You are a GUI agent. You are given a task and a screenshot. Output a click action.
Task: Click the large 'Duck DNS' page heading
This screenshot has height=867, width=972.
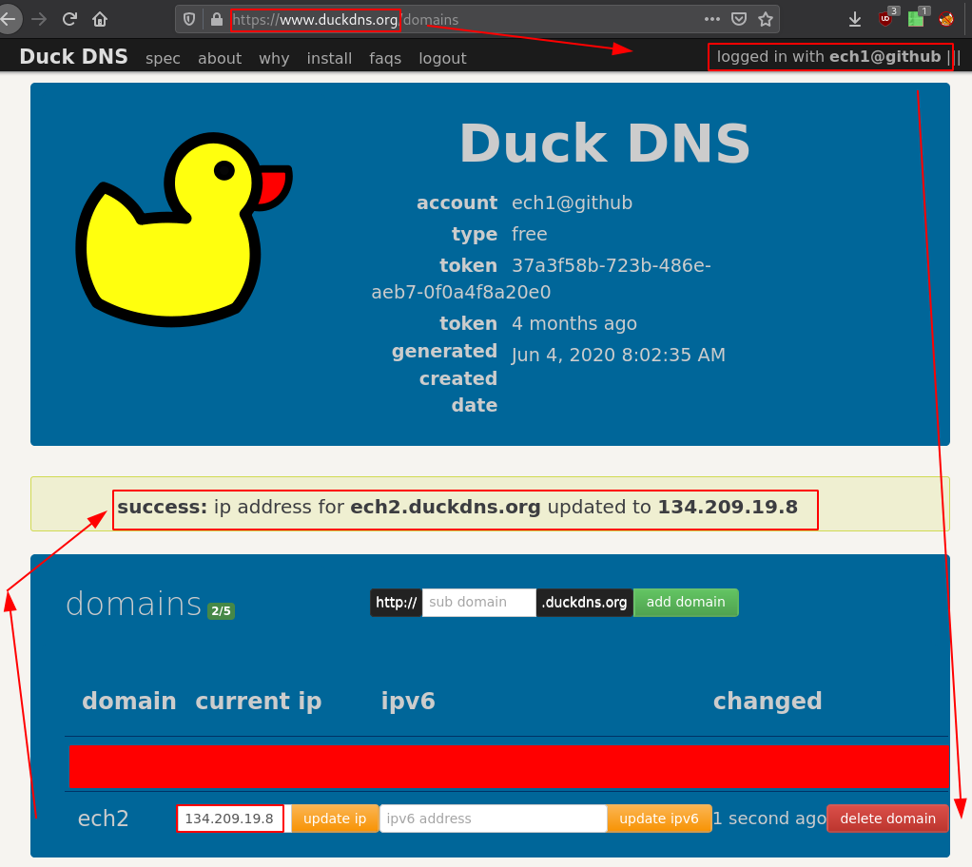605,144
